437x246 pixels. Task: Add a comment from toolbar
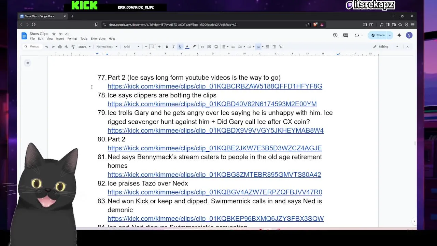click(x=209, y=47)
